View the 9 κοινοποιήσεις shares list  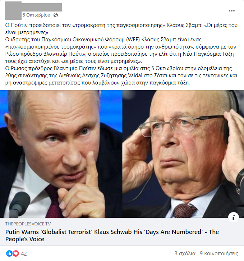pyautogui.click(x=219, y=253)
